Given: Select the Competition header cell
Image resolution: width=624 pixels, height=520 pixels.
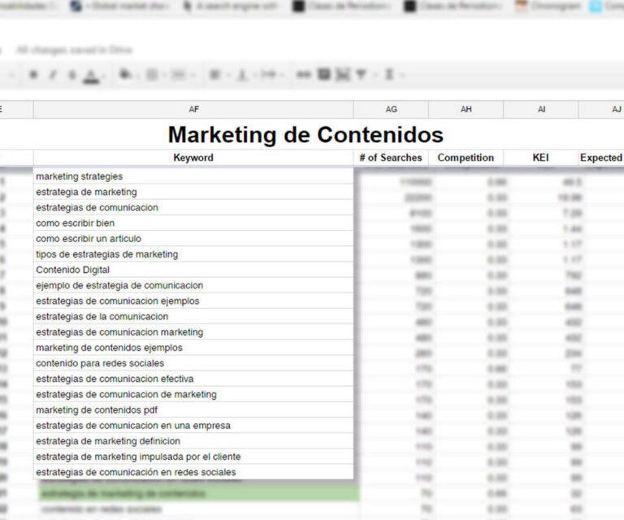Looking at the screenshot, I should pyautogui.click(x=466, y=158).
